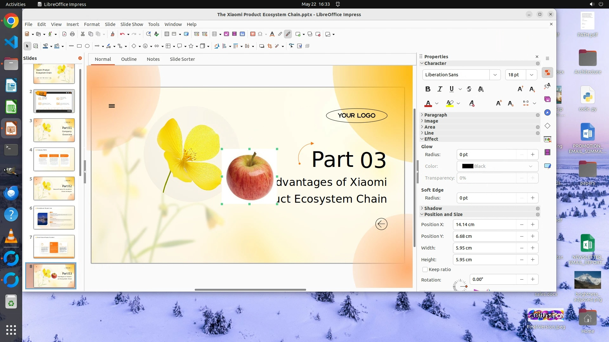Select slide 5 thumbnail
Image resolution: width=609 pixels, height=342 pixels.
coord(54,188)
